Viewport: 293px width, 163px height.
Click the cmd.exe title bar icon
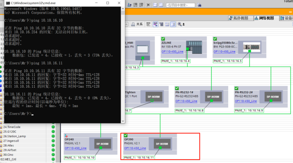[x=8, y=3]
